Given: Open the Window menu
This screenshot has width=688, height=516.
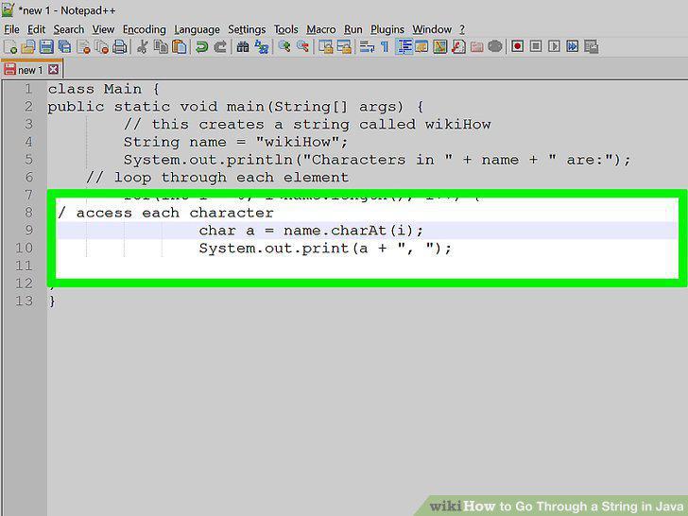Looking at the screenshot, I should (x=432, y=29).
